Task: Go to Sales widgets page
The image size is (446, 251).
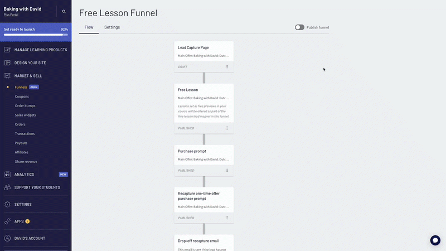Action: (x=25, y=115)
